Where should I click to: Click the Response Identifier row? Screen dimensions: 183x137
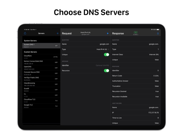click(135, 70)
